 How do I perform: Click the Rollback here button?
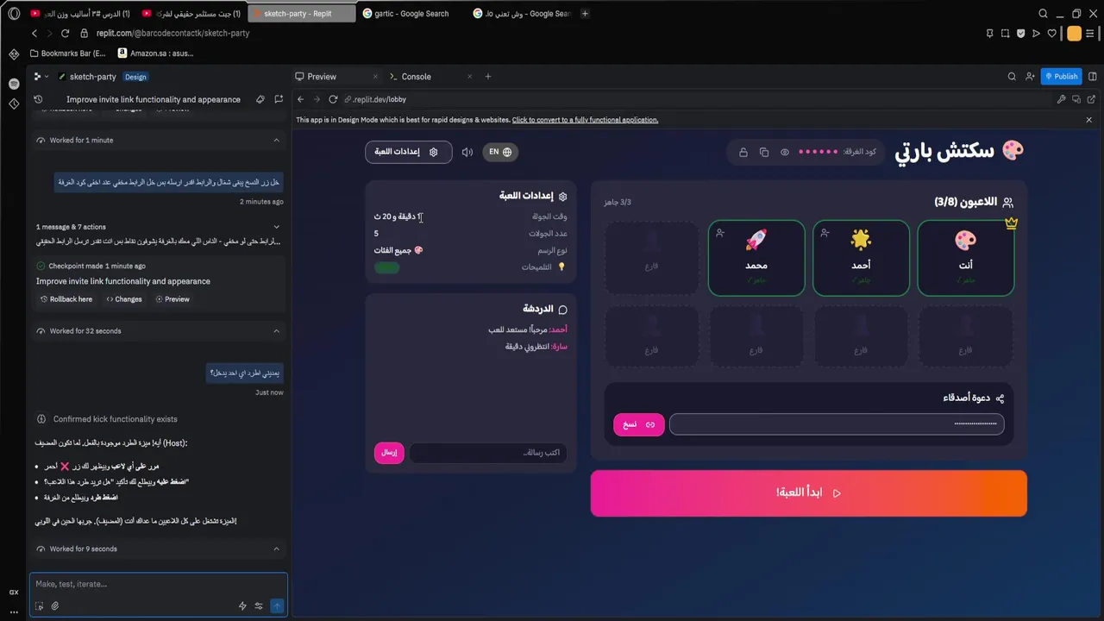pyautogui.click(x=66, y=299)
